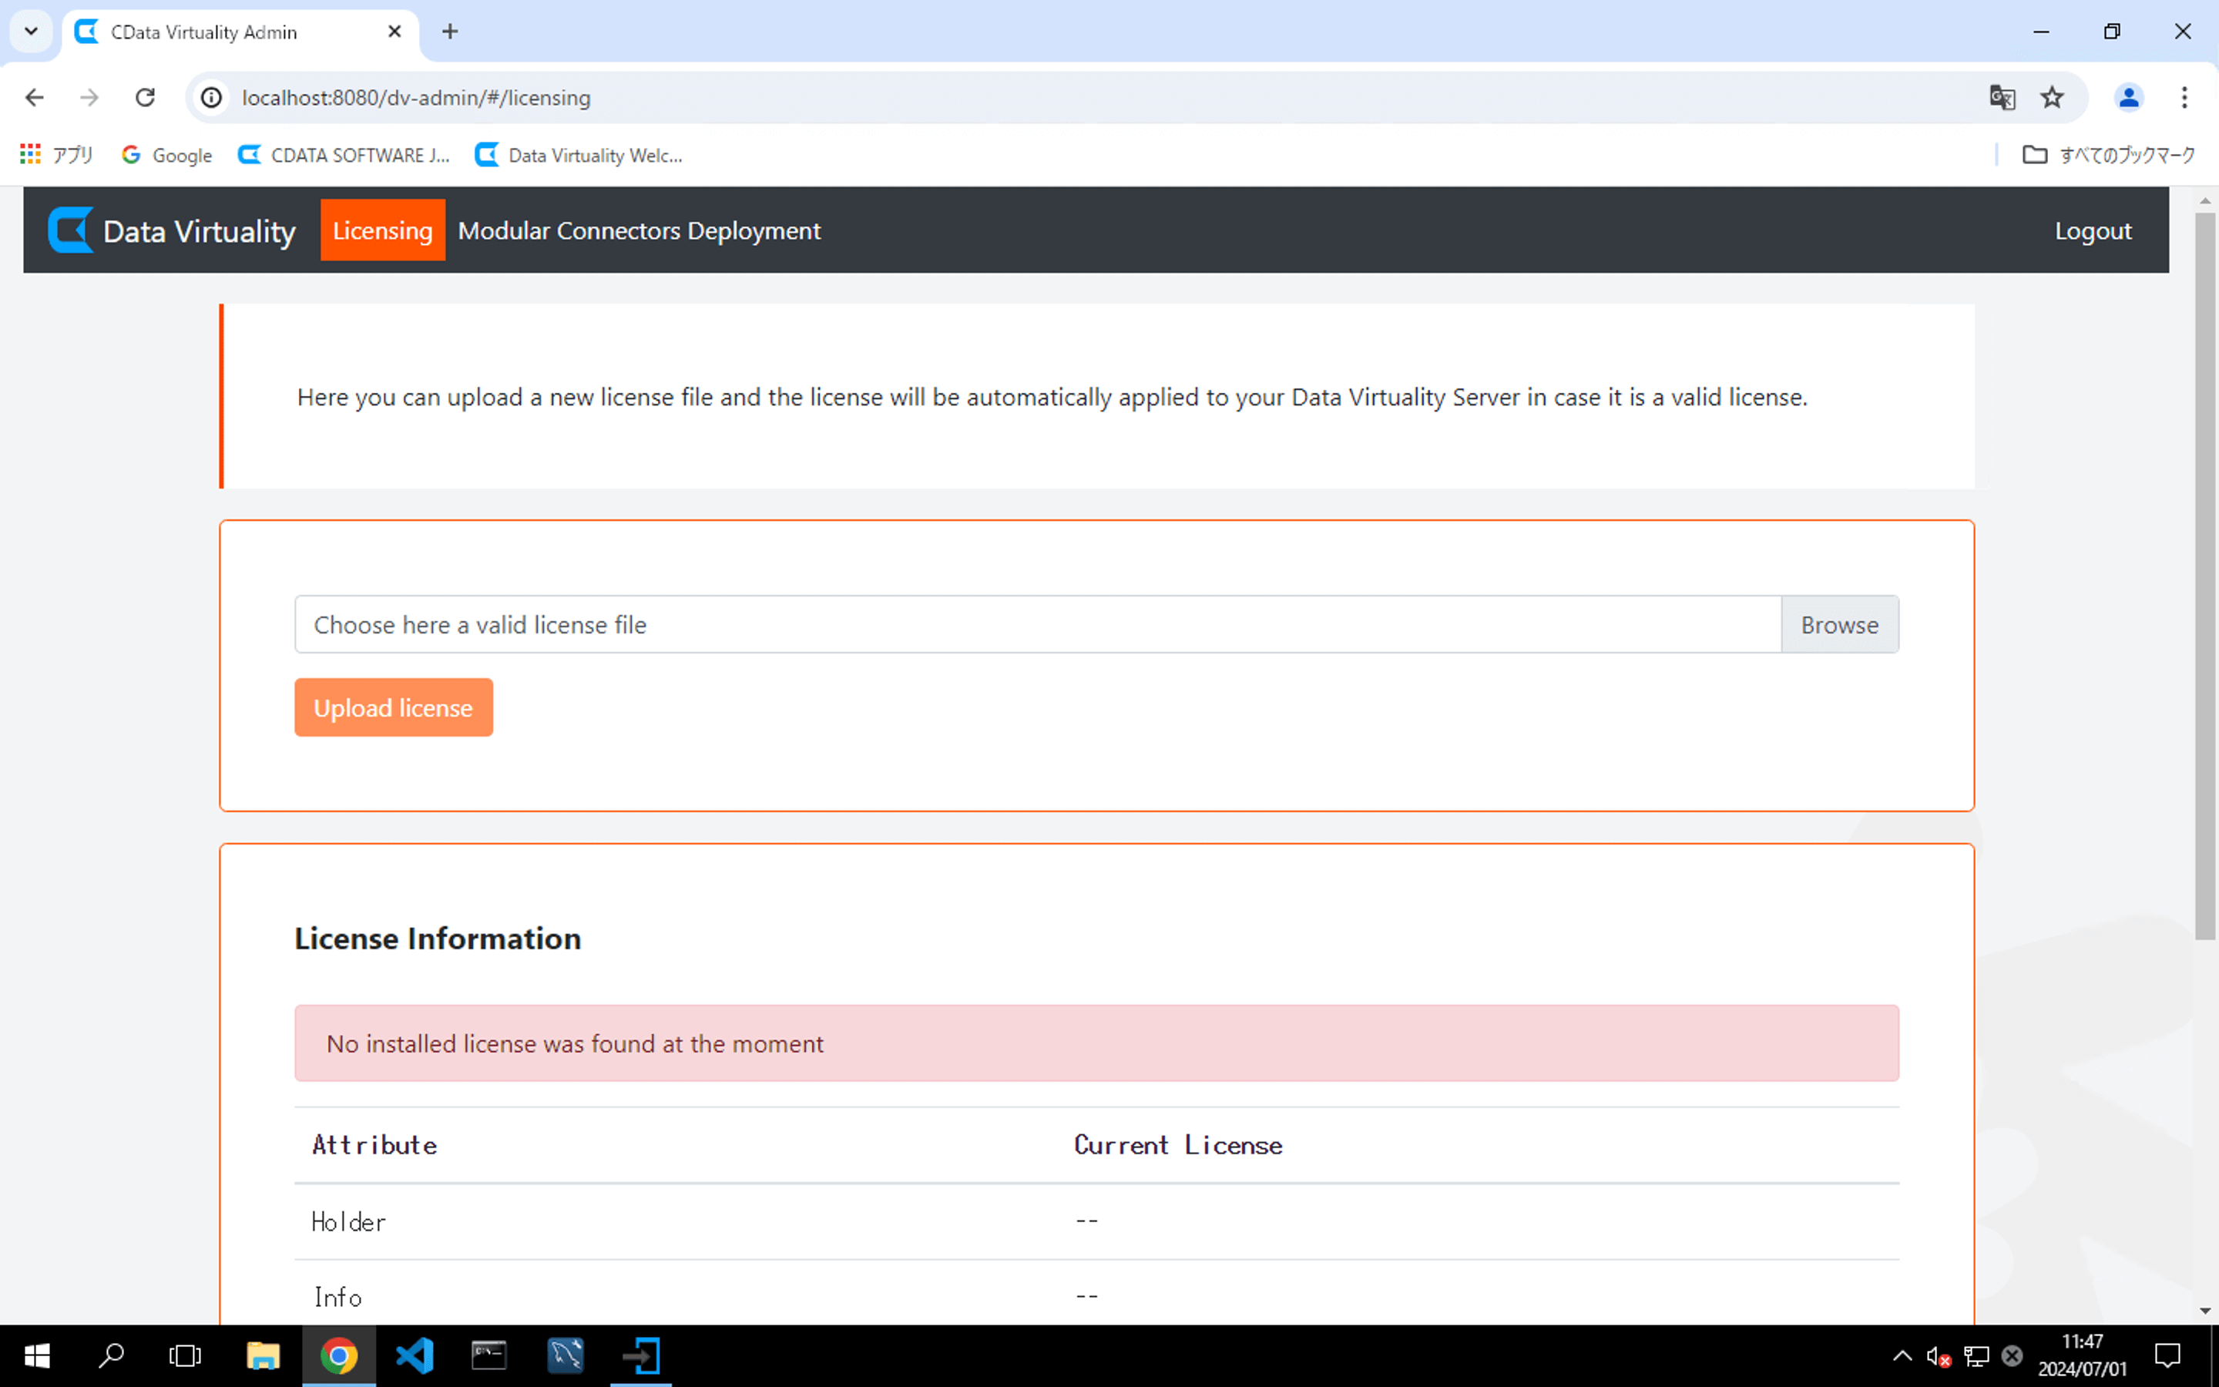Open the Data Virtuality Welcome bookmark
This screenshot has height=1387, width=2219.
tap(579, 155)
